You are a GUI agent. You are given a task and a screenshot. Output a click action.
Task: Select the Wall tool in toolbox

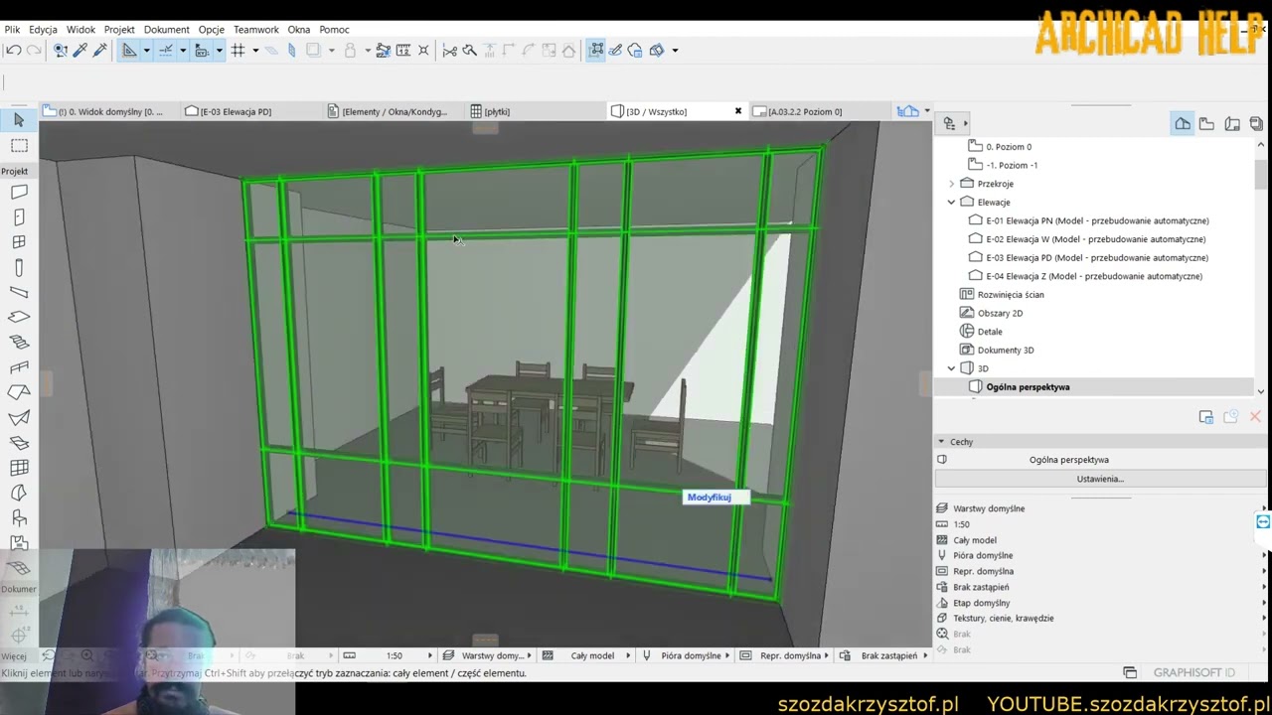pos(19,193)
